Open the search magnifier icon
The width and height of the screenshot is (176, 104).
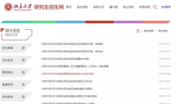tap(155, 7)
